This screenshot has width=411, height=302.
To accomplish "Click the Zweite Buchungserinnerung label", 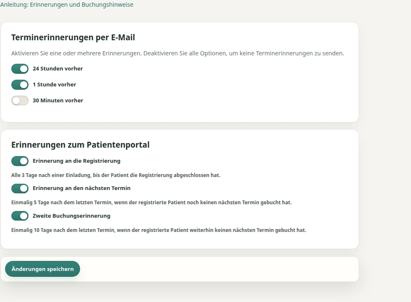I will [72, 216].
